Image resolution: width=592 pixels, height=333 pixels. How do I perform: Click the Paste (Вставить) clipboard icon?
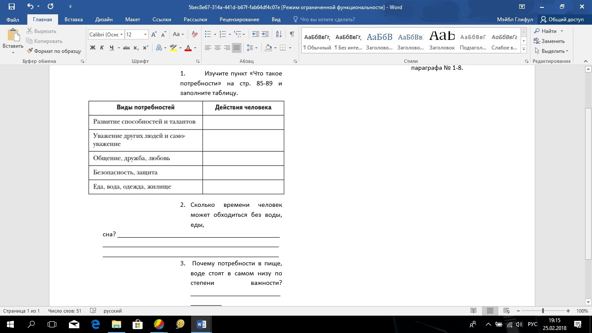(x=13, y=35)
